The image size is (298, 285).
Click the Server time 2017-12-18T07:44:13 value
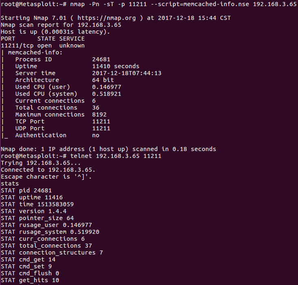coord(127,73)
